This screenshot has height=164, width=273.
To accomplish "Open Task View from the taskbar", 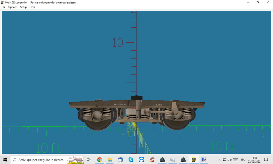I will click(89, 160).
